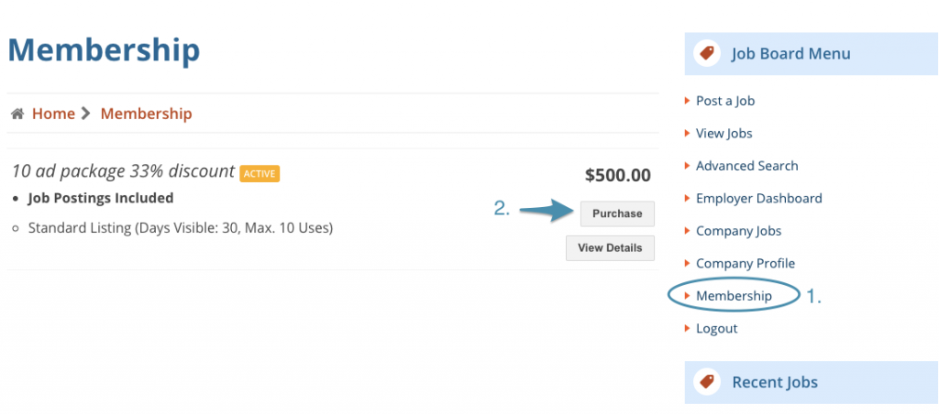This screenshot has width=939, height=415.
Task: Go to Employer Dashboard
Action: pyautogui.click(x=758, y=198)
